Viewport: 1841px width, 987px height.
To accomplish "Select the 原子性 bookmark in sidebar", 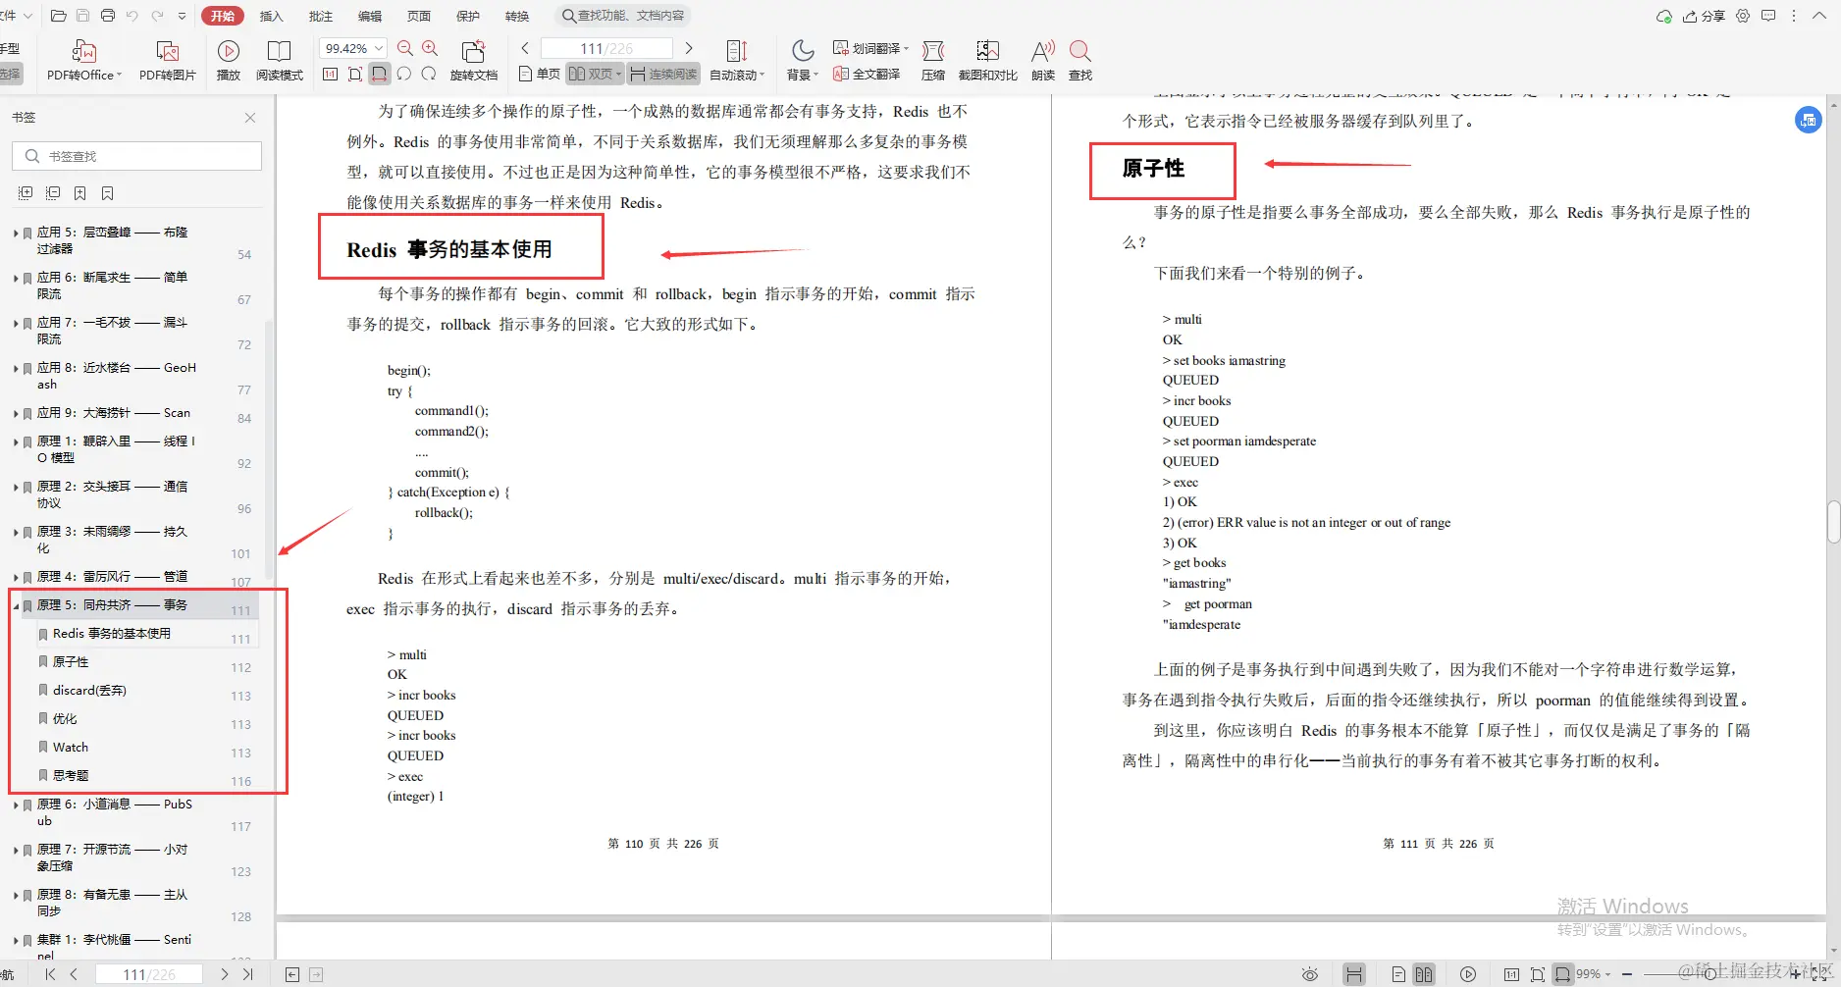I will [69, 661].
